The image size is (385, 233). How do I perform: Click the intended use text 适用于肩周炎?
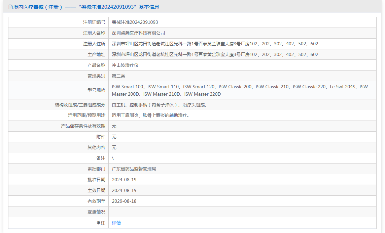[x=151, y=115]
